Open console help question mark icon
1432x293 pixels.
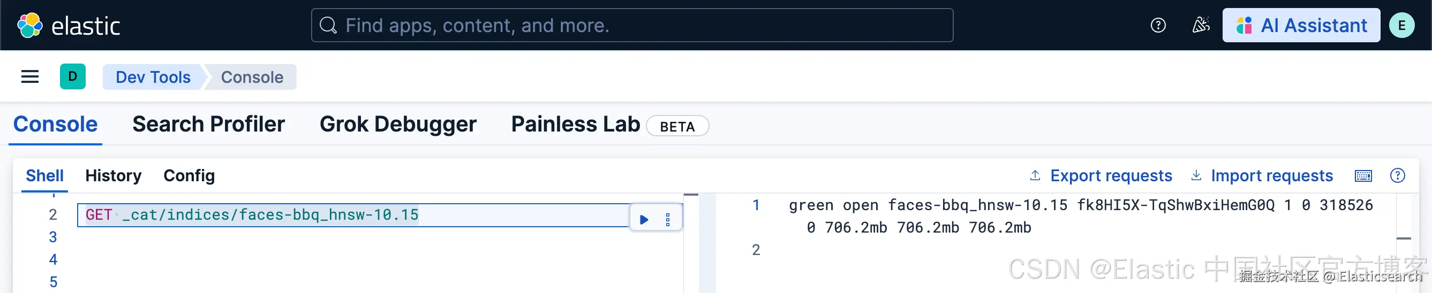pyautogui.click(x=1397, y=175)
